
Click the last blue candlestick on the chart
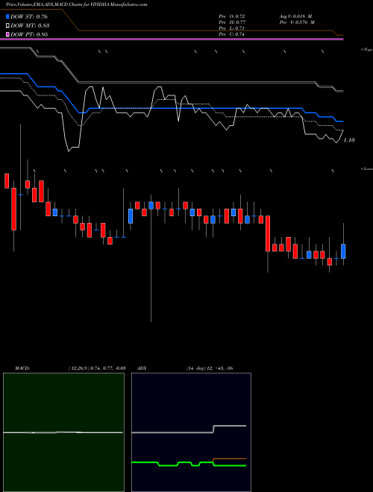(343, 251)
